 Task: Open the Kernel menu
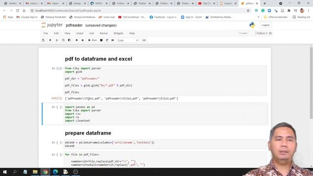tap(104, 33)
